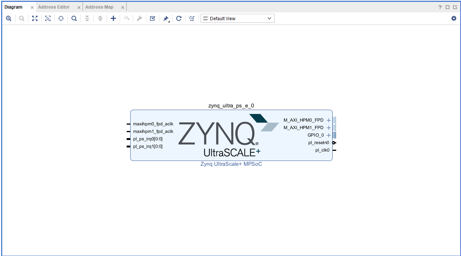461x256 pixels.
Task: Click the Validate Design checkmark icon
Action: point(152,18)
